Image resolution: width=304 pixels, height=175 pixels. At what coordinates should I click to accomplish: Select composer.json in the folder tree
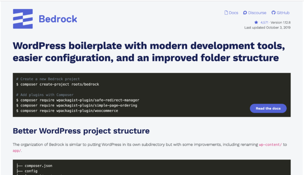(38, 165)
